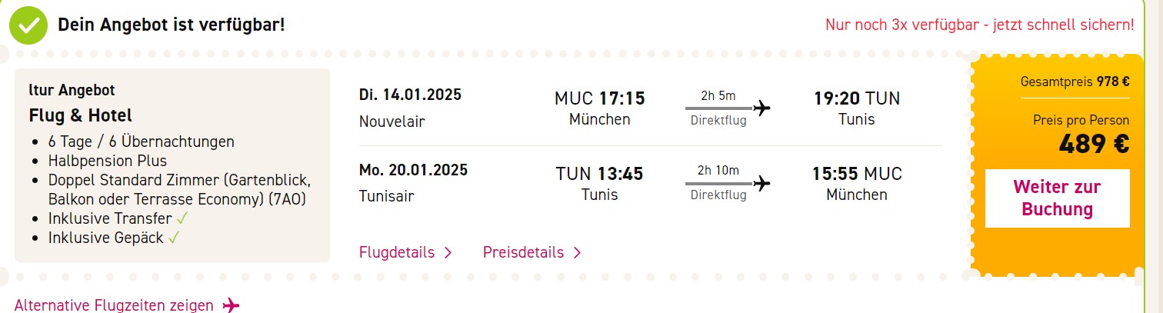Show alternative flight times (Alternative Flugzeiten zeigen)

[127, 305]
